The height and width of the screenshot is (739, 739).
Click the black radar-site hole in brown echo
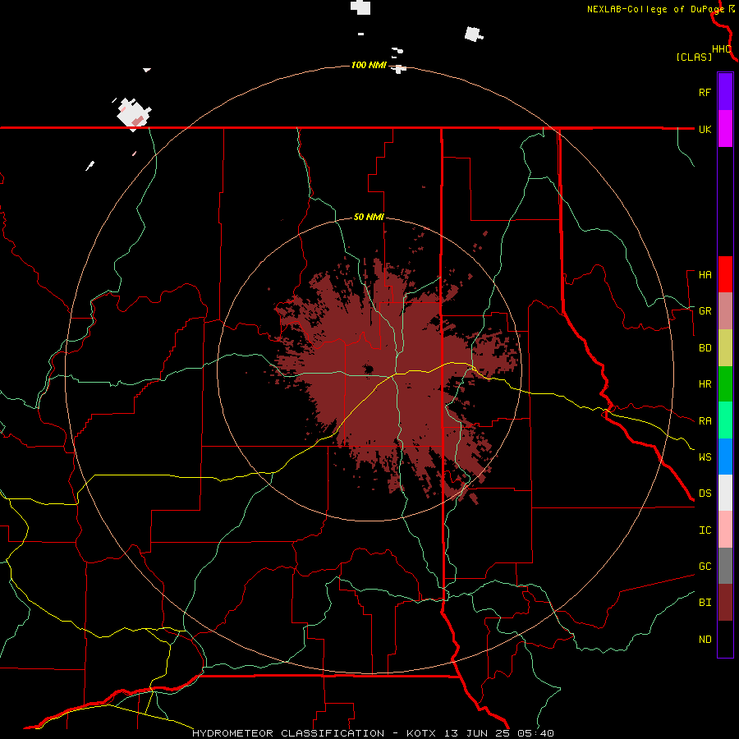coord(368,369)
